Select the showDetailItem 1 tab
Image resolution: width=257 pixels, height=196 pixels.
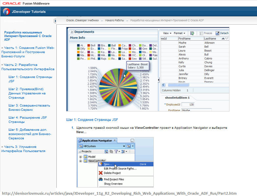coord(177,98)
